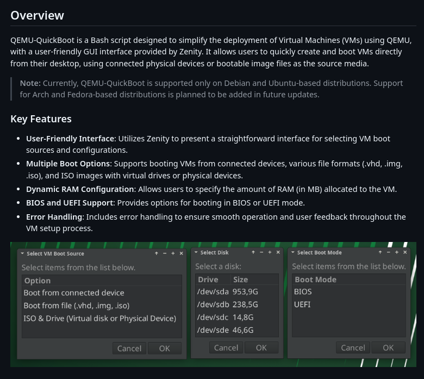Click the 46,6G size cell
Image resolution: width=424 pixels, height=379 pixels.
click(243, 330)
